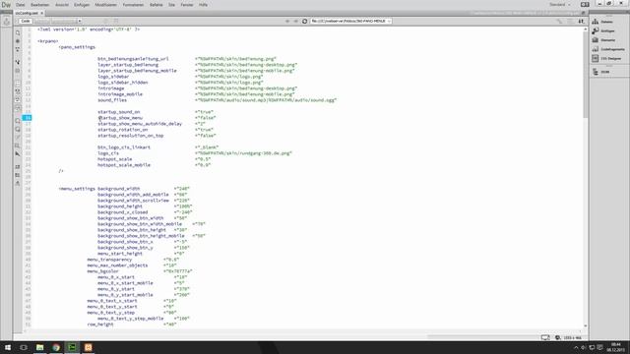Click the Format Source Code icon
This screenshot has width=630, height=354.
pos(18,184)
